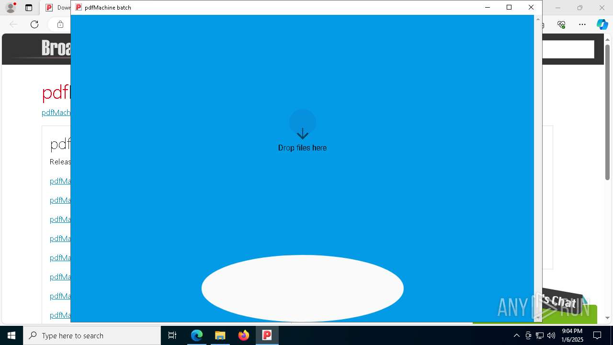613x345 pixels.
Task: Click the pdfMachine scrollbar down arrow
Action: click(538, 318)
